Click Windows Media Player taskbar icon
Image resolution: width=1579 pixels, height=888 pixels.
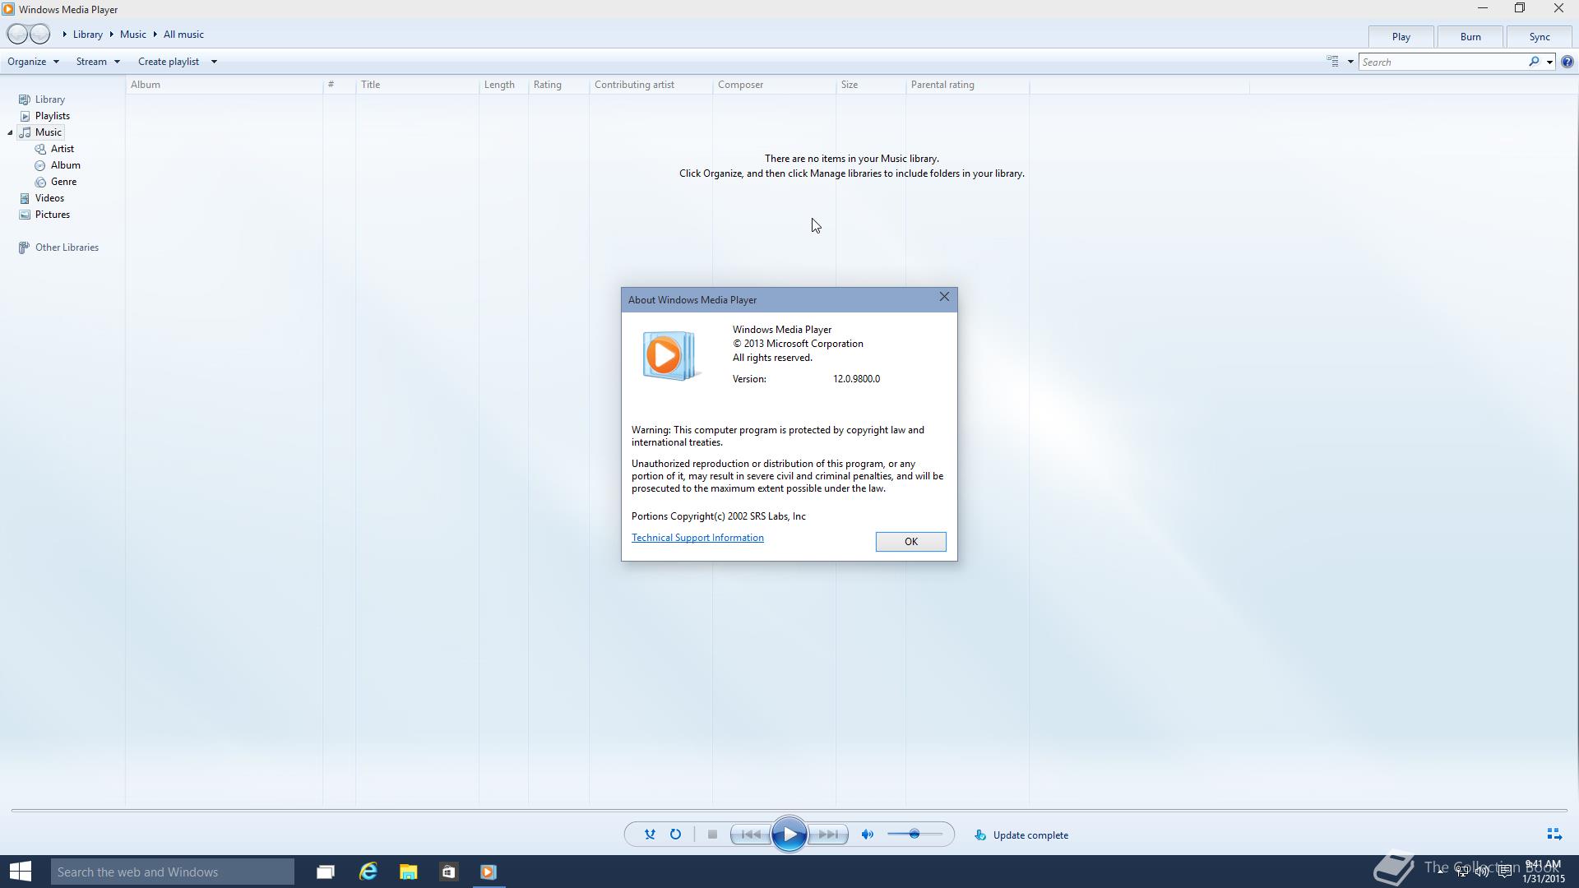[489, 872]
